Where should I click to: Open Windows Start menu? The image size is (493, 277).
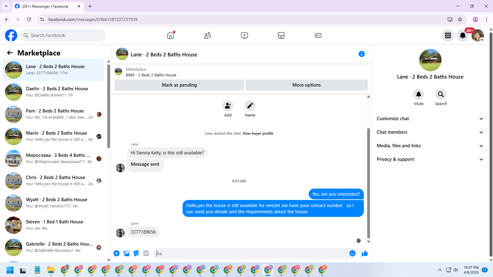click(10, 270)
